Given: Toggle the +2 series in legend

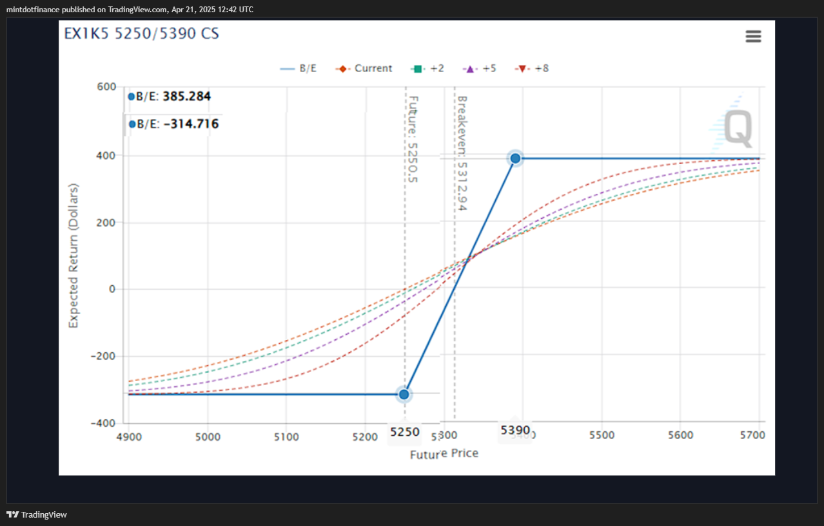Looking at the screenshot, I should pos(427,68).
